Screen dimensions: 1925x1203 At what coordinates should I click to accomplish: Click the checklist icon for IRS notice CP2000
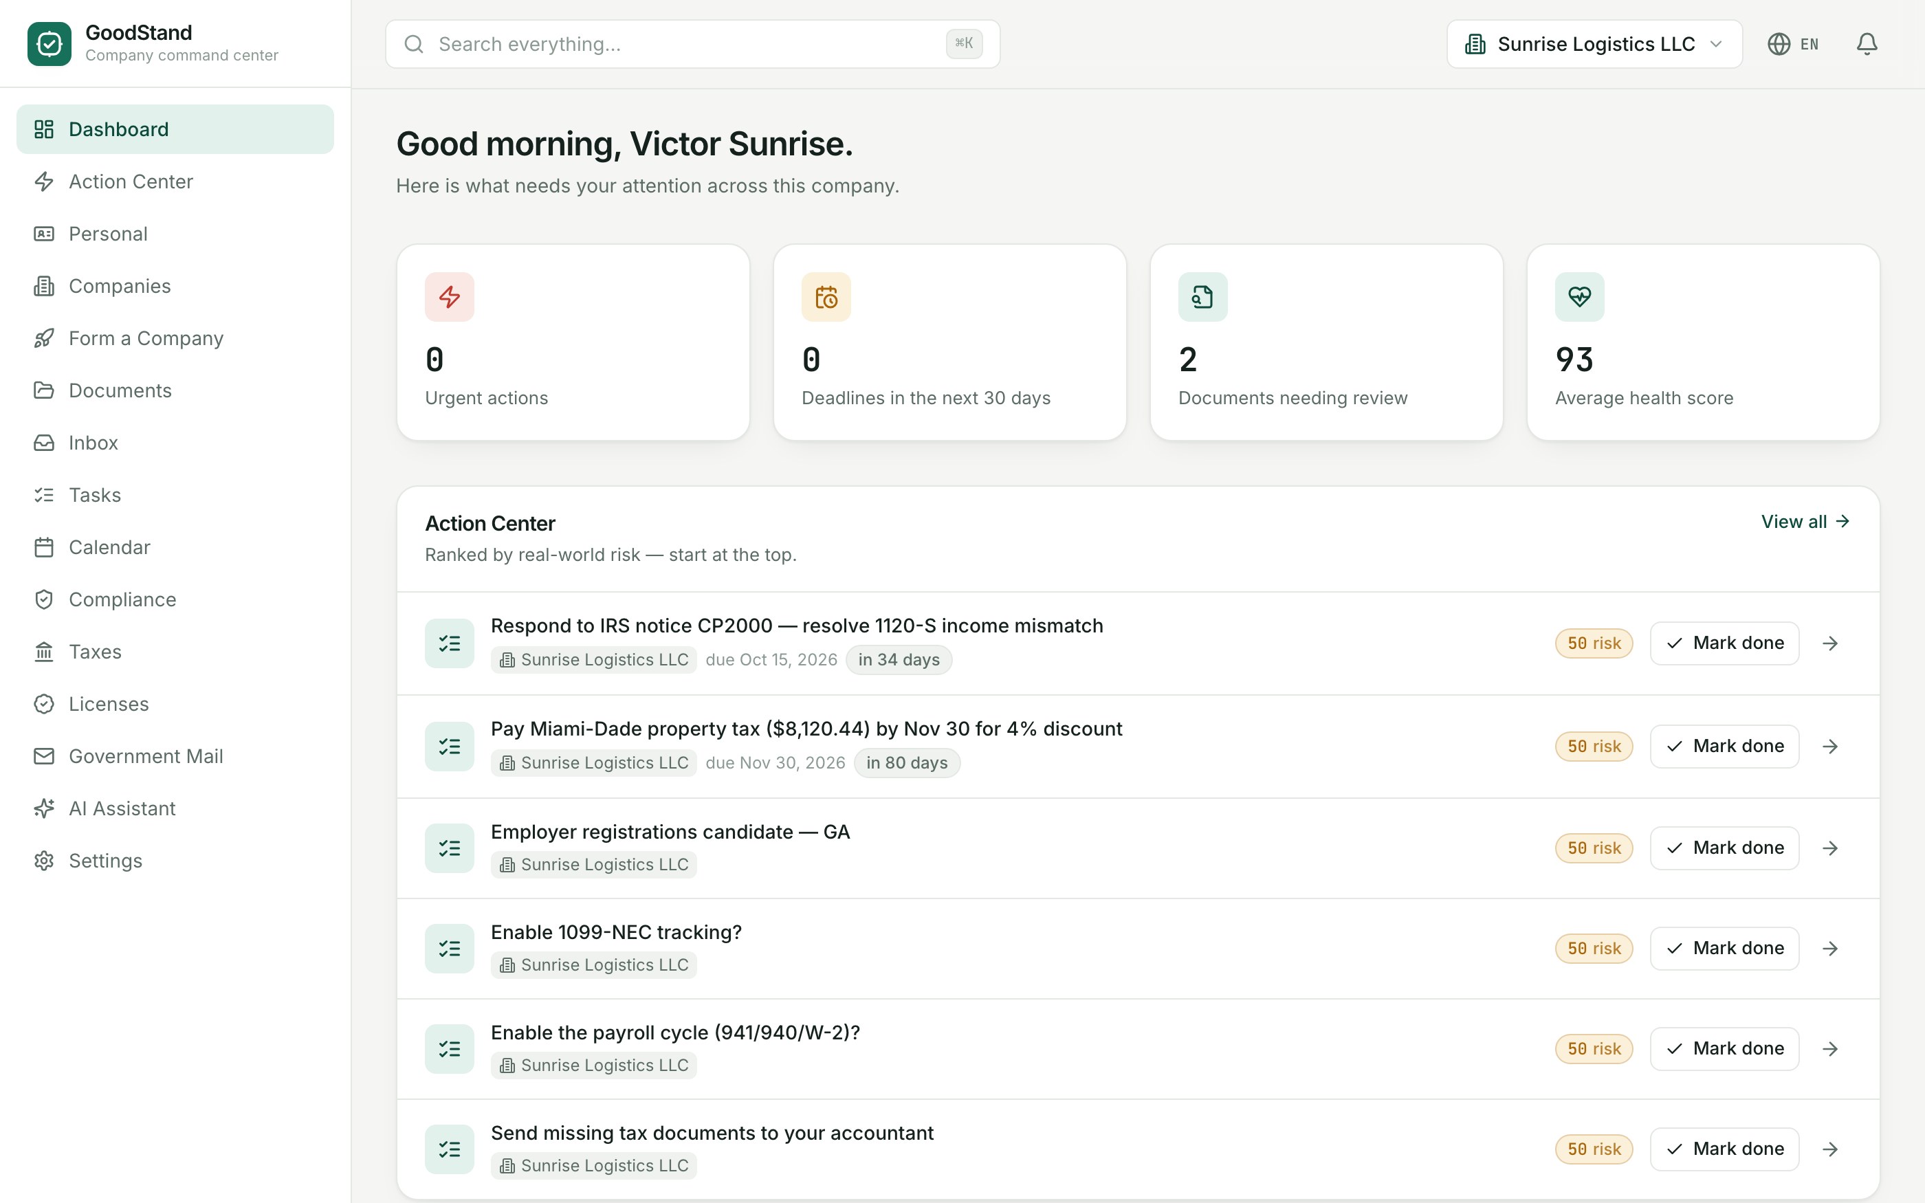450,643
